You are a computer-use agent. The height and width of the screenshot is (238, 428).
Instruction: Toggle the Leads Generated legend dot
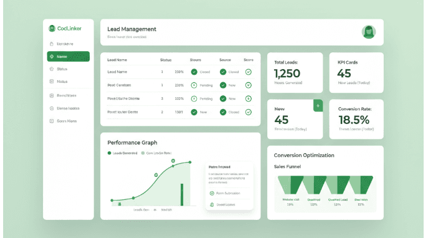click(x=110, y=153)
